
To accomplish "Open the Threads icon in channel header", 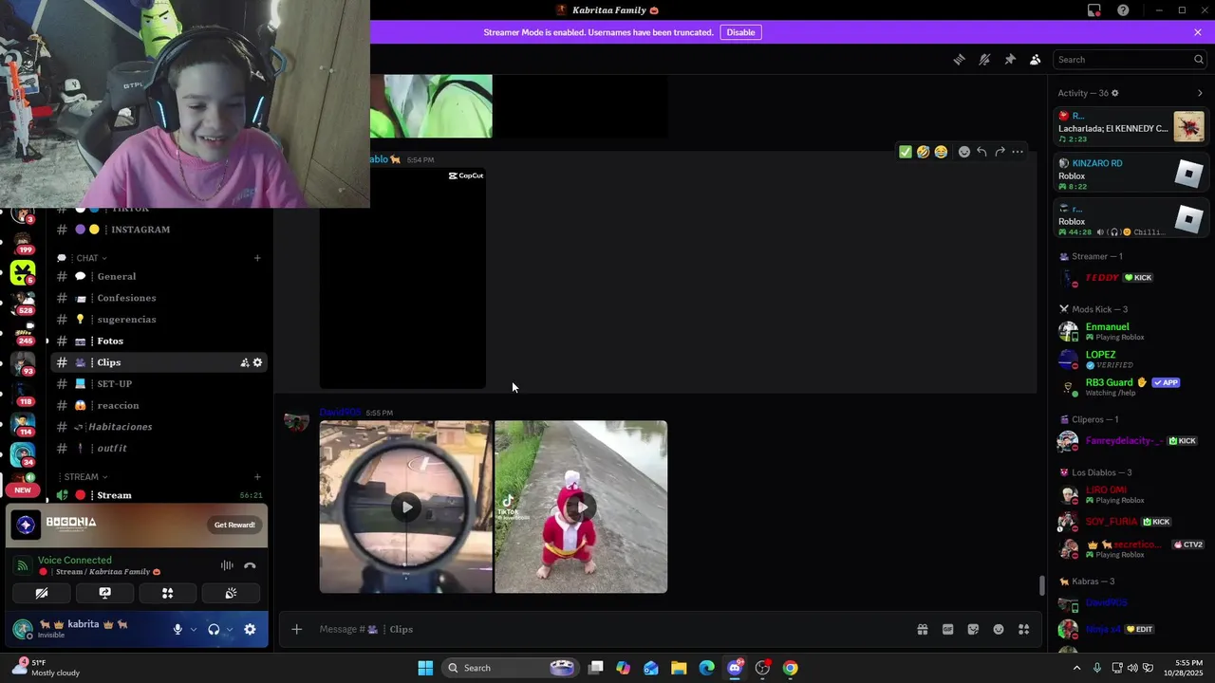I will pyautogui.click(x=959, y=60).
